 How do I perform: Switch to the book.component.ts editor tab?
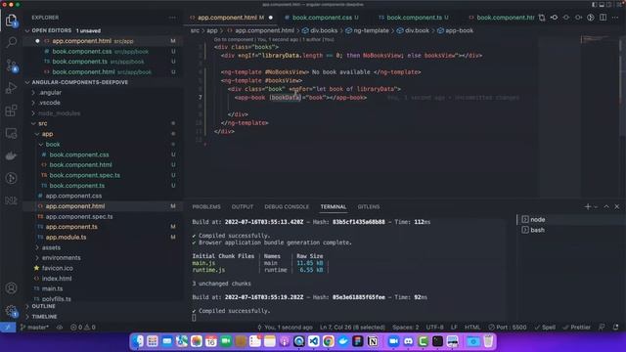[414, 18]
